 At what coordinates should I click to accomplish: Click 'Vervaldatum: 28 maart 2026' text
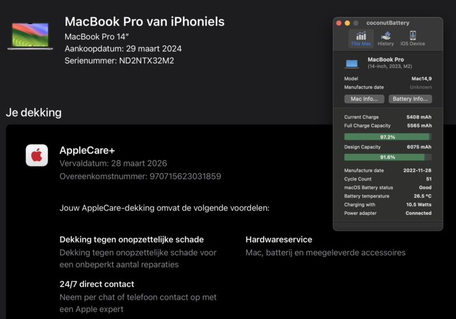pos(113,163)
